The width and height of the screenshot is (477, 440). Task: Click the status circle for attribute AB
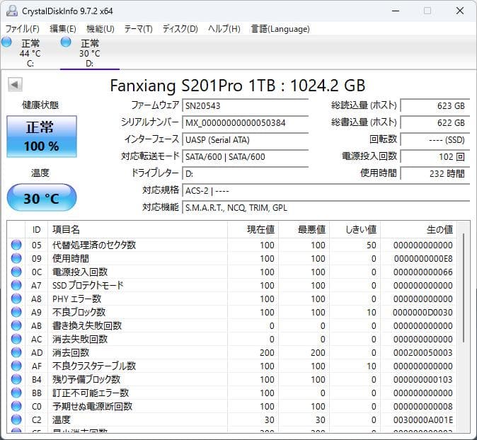click(x=16, y=325)
